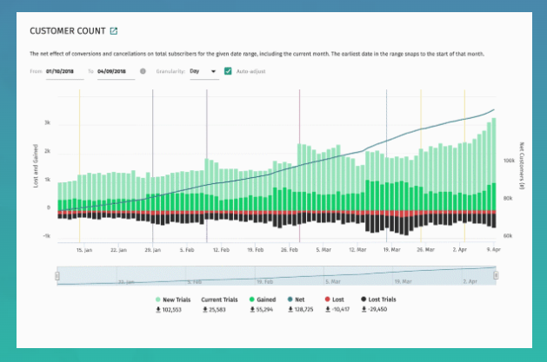Download Net data icon beside 128,725

290,309
